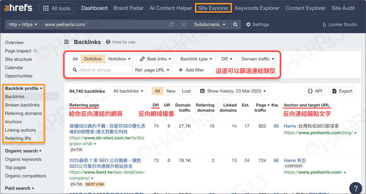Open Looker Studio link
Viewport: 366px width, 194px height.
339,25
